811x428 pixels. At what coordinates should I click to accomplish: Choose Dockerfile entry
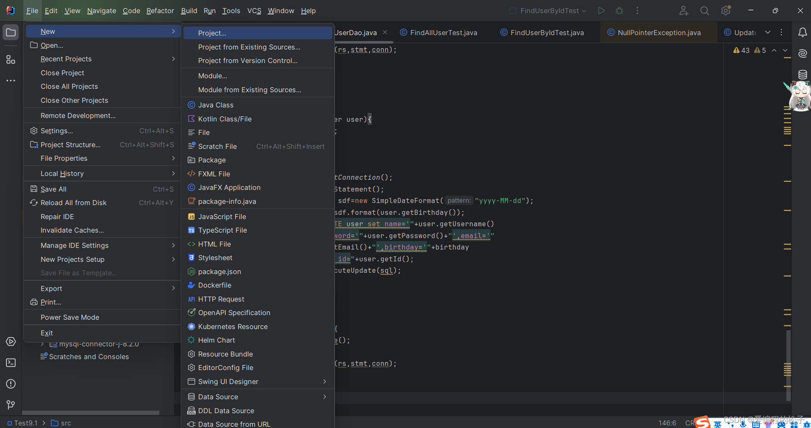click(x=258, y=285)
